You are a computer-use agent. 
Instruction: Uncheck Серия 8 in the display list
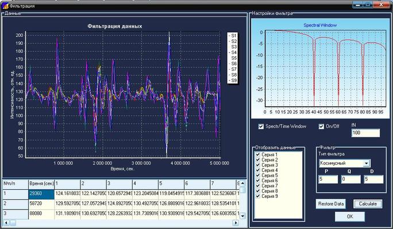(x=257, y=191)
